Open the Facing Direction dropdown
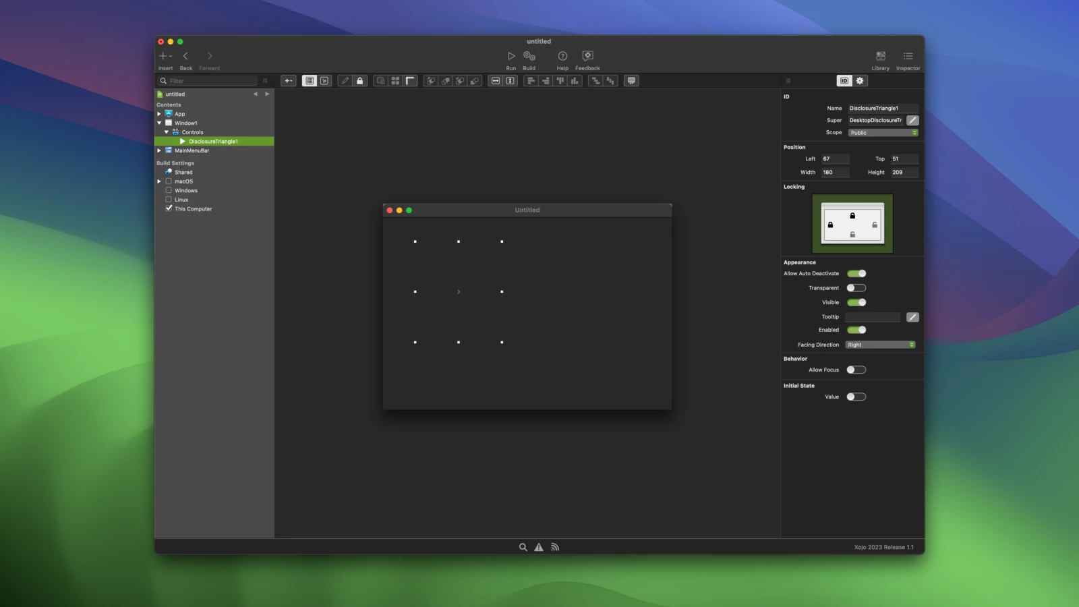The height and width of the screenshot is (607, 1079). (x=880, y=345)
